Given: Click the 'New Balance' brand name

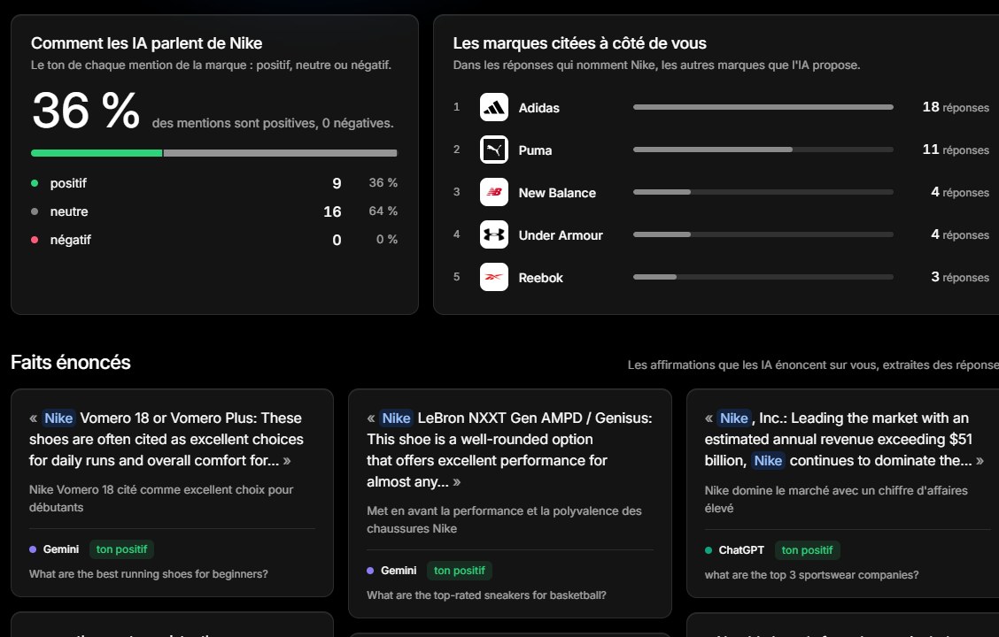Looking at the screenshot, I should point(557,193).
